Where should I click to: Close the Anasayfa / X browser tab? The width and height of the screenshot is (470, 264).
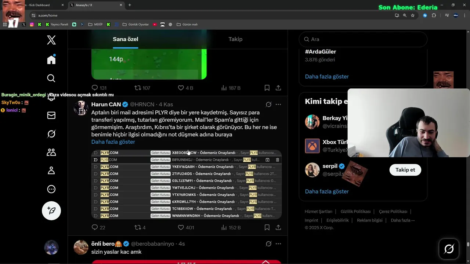click(x=121, y=5)
